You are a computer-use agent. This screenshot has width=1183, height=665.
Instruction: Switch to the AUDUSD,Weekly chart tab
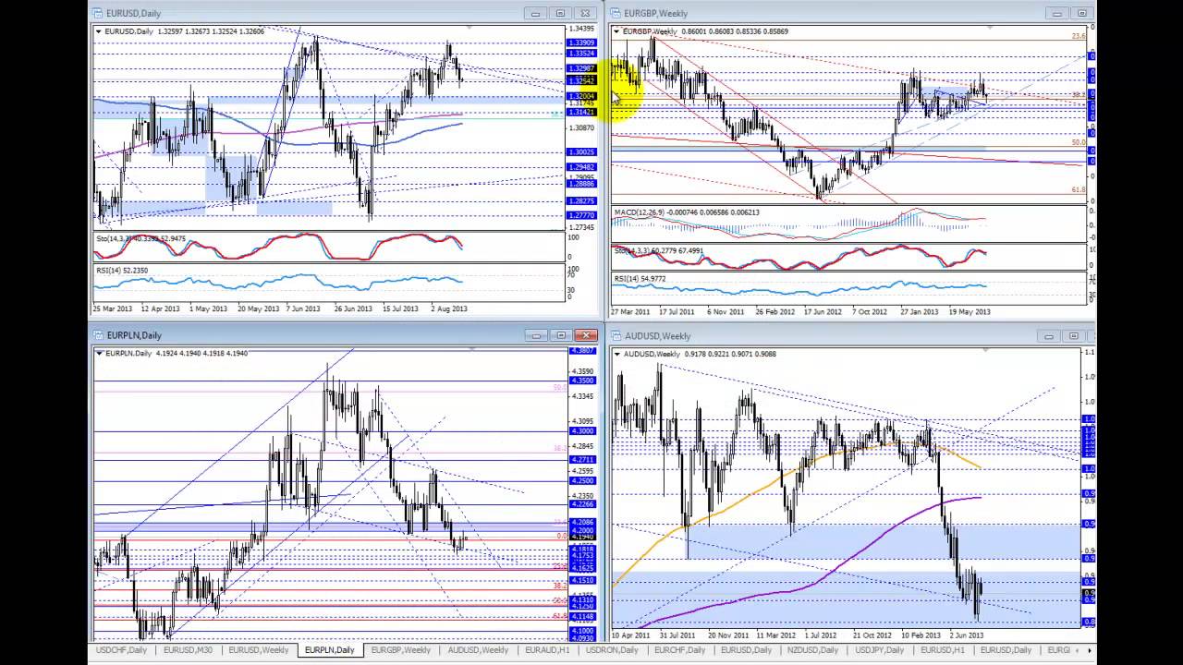click(x=478, y=650)
